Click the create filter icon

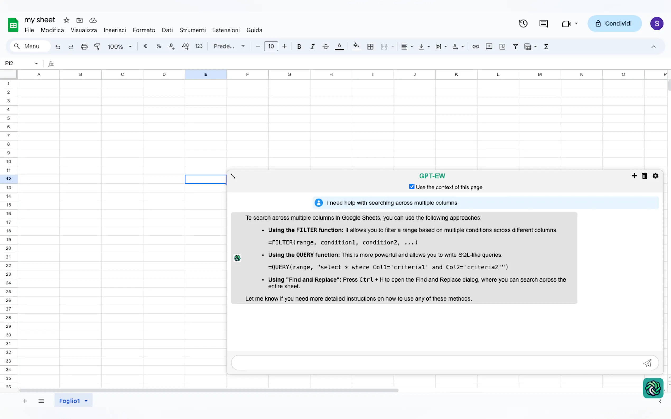coord(515,46)
